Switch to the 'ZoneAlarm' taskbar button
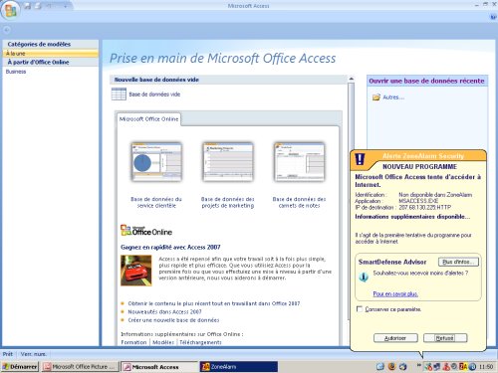 click(x=238, y=367)
